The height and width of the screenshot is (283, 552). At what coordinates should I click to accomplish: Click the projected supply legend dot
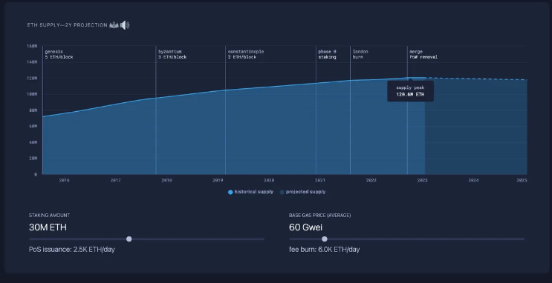pos(282,192)
